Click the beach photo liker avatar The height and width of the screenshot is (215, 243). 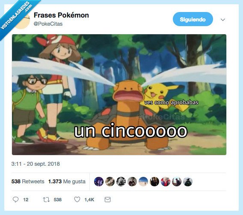tap(143, 182)
